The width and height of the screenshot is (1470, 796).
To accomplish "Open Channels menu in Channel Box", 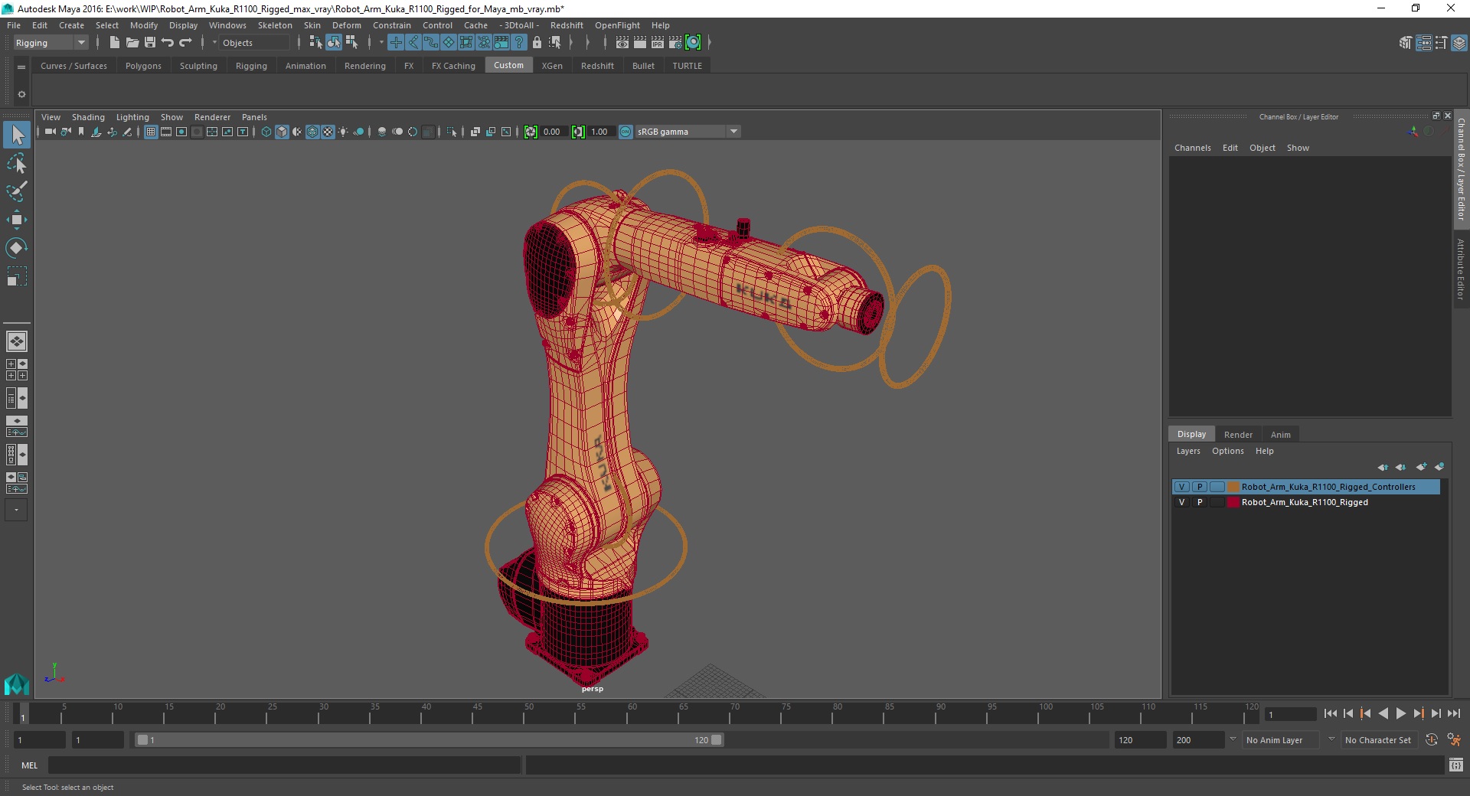I will tap(1192, 148).
